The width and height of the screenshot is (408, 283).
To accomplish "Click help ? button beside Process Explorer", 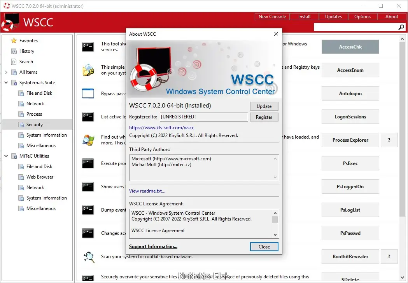I will [x=389, y=140].
